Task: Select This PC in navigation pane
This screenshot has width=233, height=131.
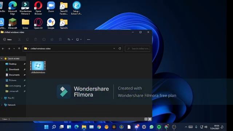Action: point(11,98)
